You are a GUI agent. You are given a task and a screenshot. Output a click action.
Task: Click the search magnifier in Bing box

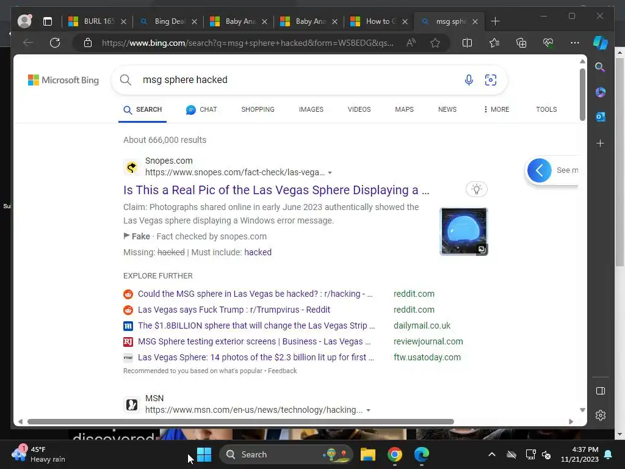[126, 80]
